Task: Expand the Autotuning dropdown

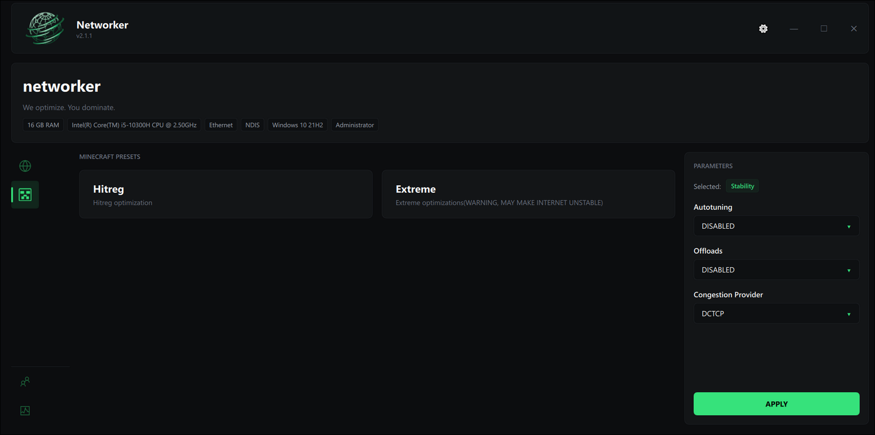Action: 776,226
